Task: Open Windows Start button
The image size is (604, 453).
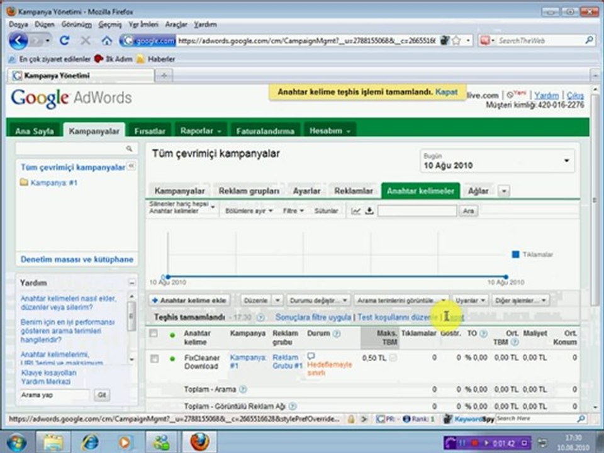Action: [16, 442]
